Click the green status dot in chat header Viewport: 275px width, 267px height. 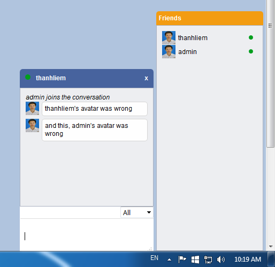point(28,77)
